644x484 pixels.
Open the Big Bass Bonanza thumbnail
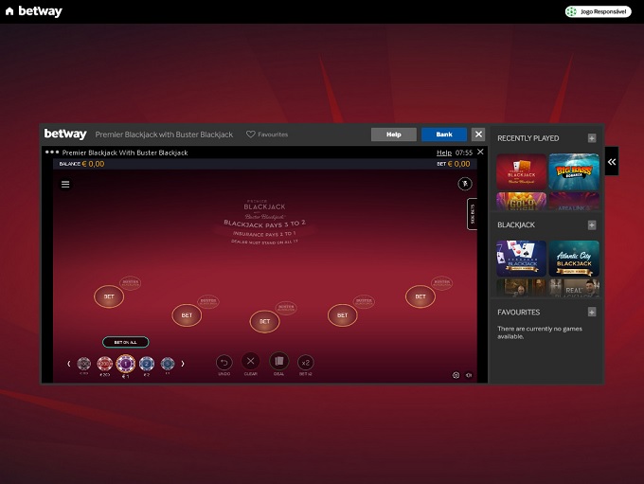(574, 171)
